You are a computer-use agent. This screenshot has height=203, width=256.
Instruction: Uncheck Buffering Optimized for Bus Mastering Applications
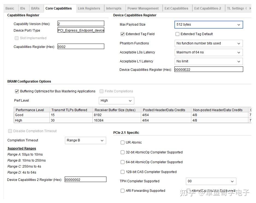click(17, 91)
